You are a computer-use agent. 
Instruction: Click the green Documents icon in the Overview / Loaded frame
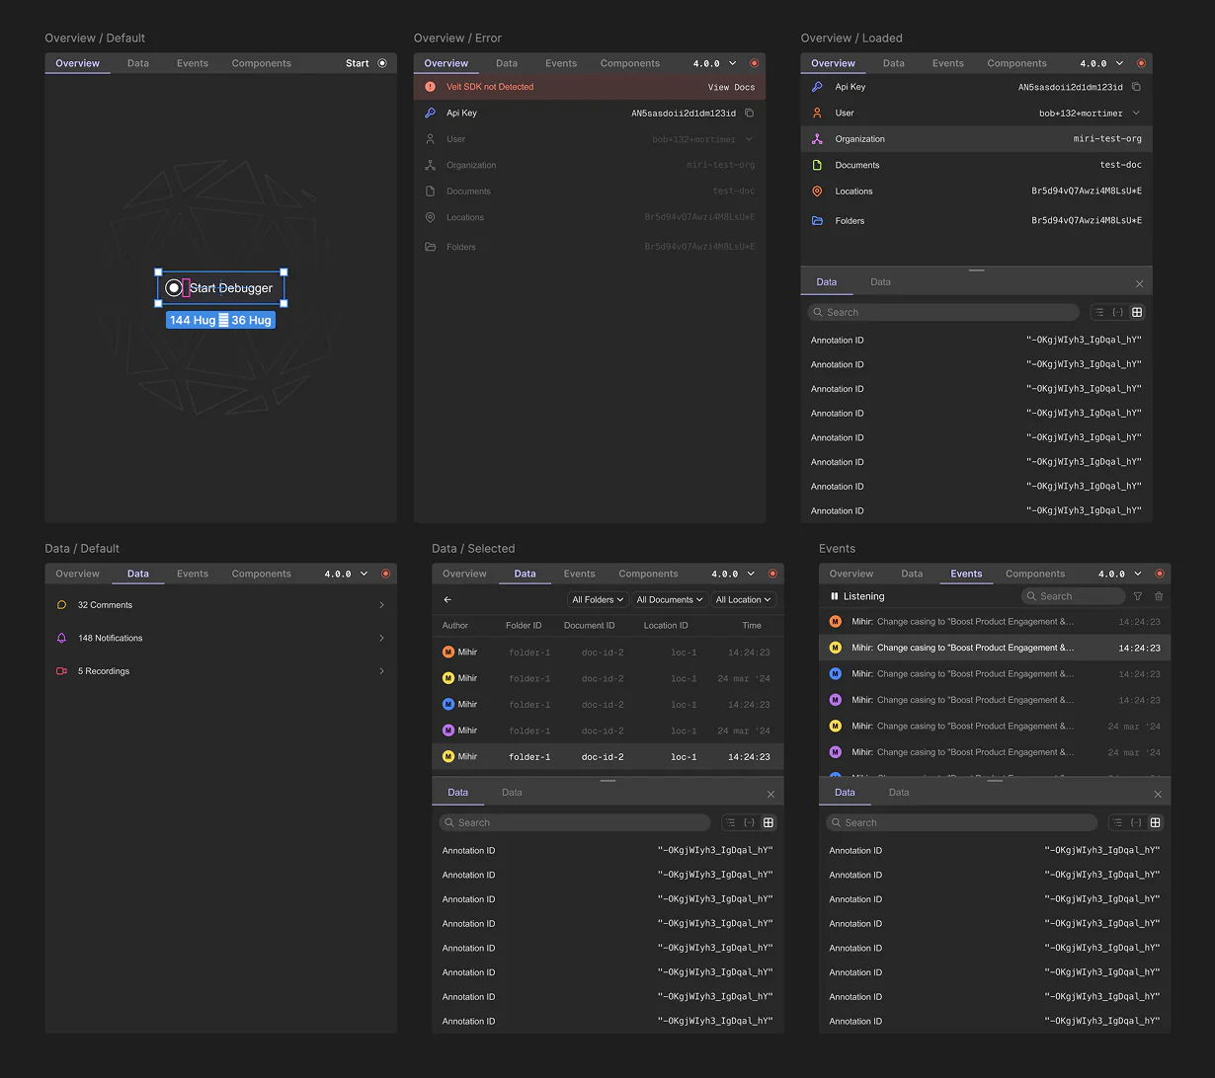pyautogui.click(x=817, y=165)
